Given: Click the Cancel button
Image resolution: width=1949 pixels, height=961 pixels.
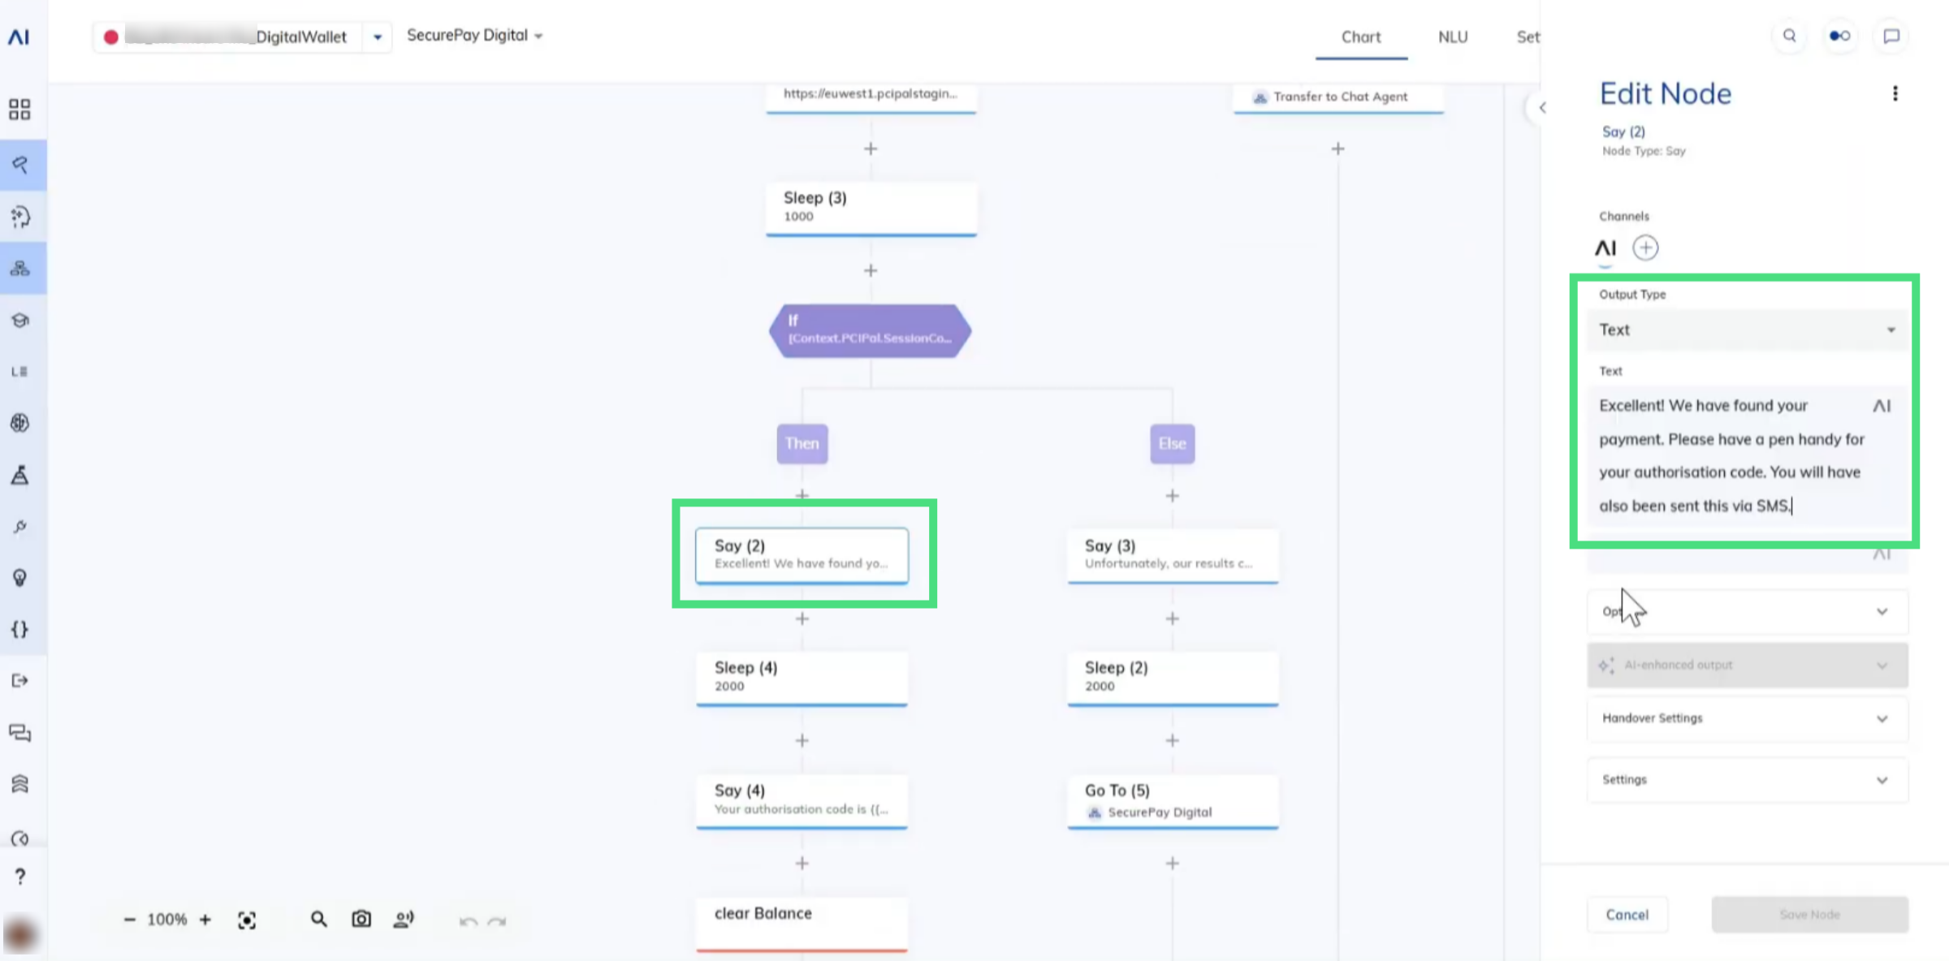Looking at the screenshot, I should [x=1627, y=915].
